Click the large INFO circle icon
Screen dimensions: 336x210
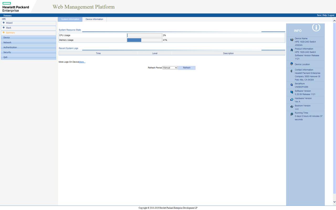tap(316, 27)
